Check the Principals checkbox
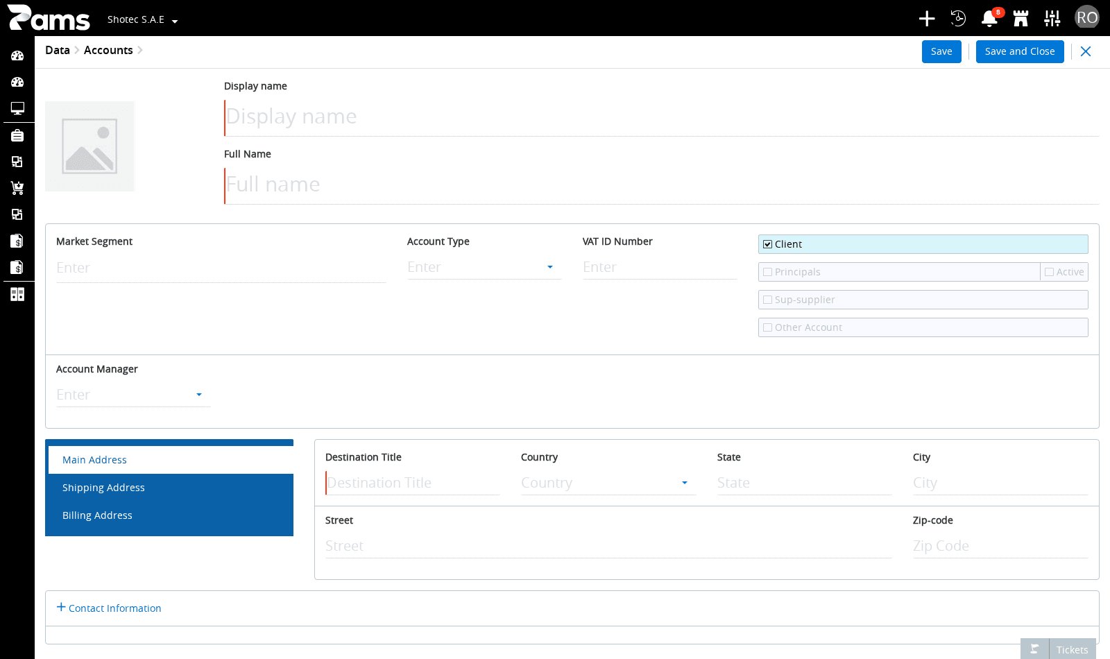The width and height of the screenshot is (1110, 659). 767,272
